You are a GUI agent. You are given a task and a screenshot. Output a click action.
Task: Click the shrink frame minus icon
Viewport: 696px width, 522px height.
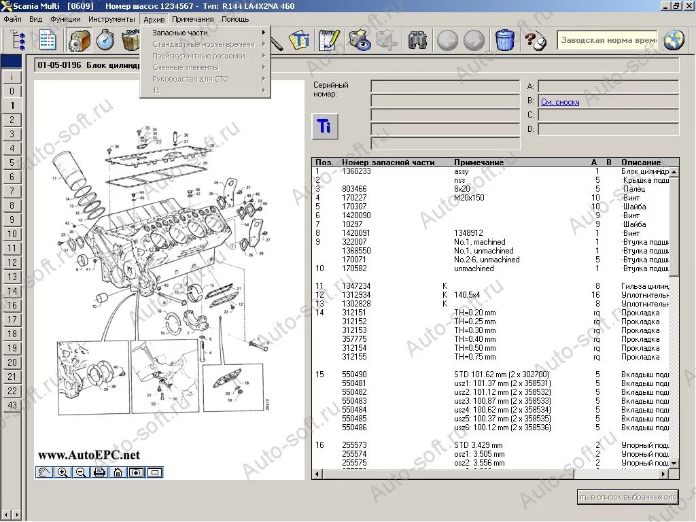(x=154, y=472)
